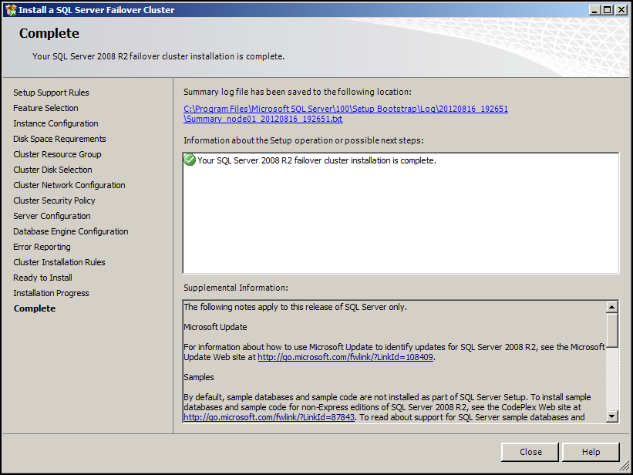Open the CodePlex LinkId=87843 link
Image resolution: width=633 pixels, height=475 pixels.
(269, 417)
